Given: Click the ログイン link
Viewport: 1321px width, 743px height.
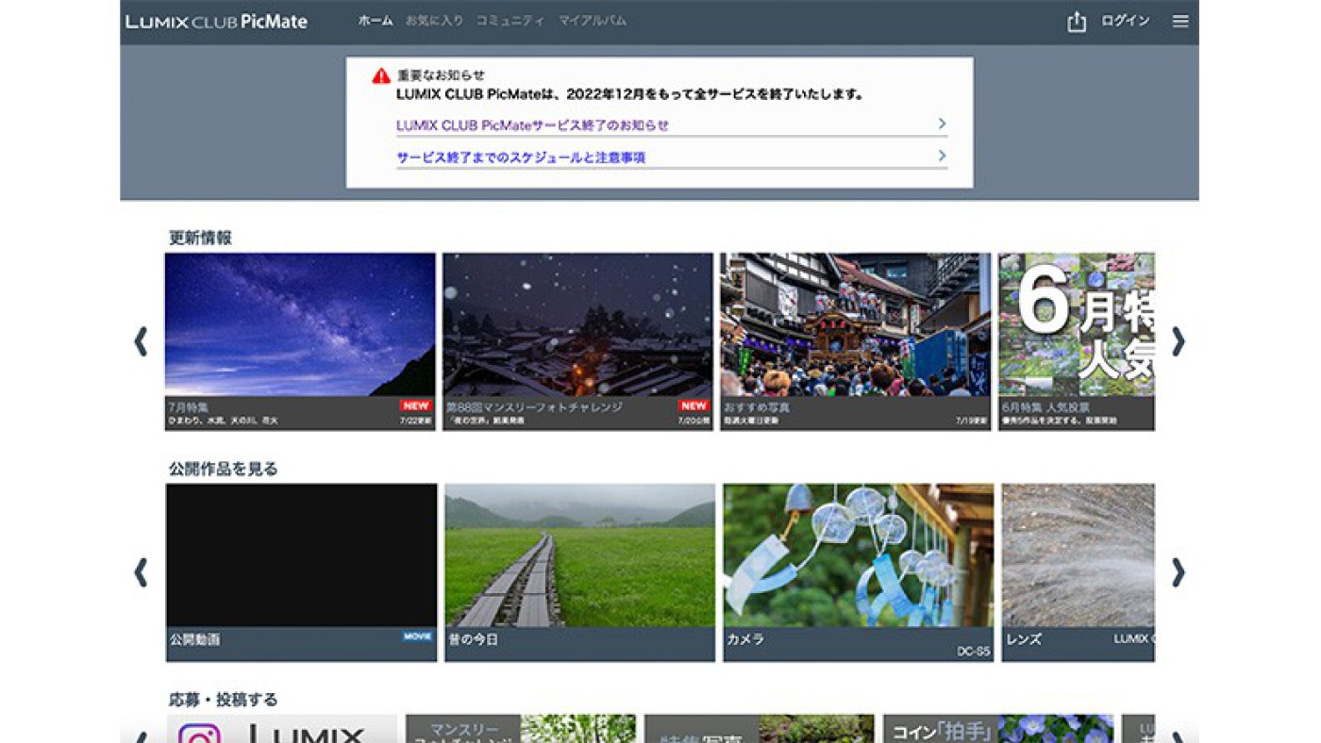Looking at the screenshot, I should pos(1126,21).
